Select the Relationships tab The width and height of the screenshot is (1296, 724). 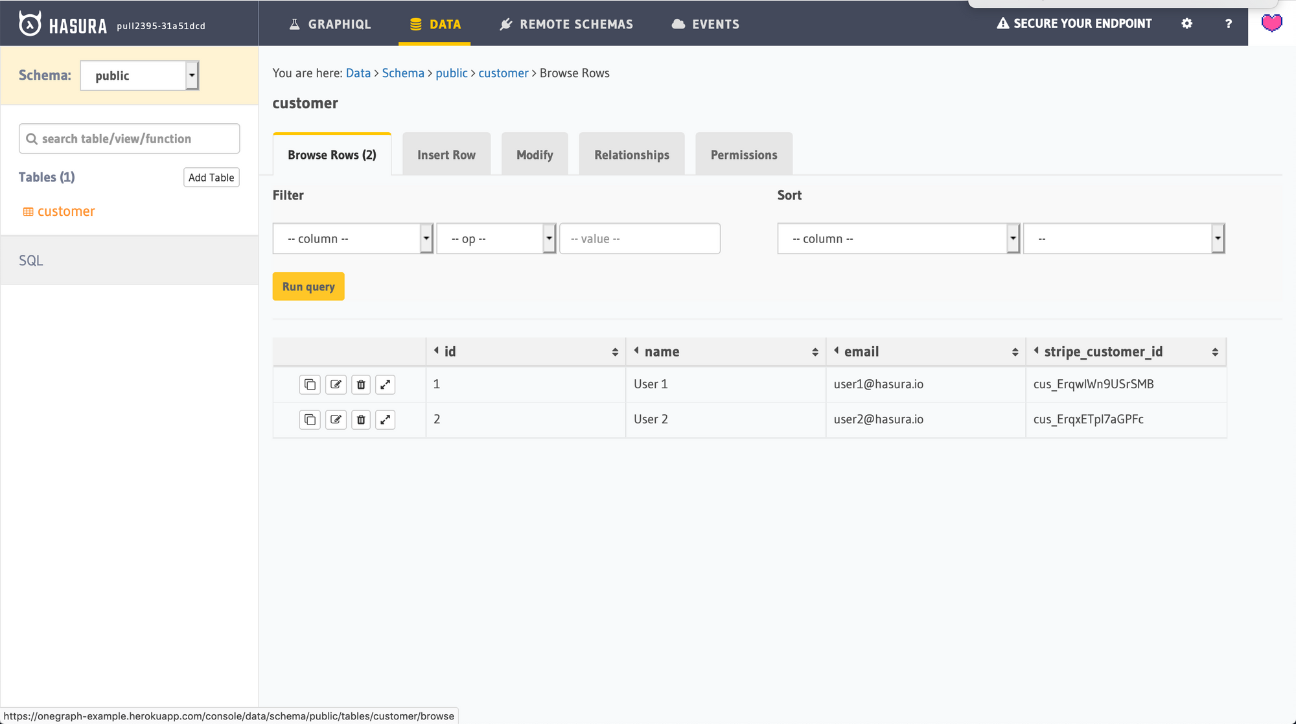[x=632, y=155]
